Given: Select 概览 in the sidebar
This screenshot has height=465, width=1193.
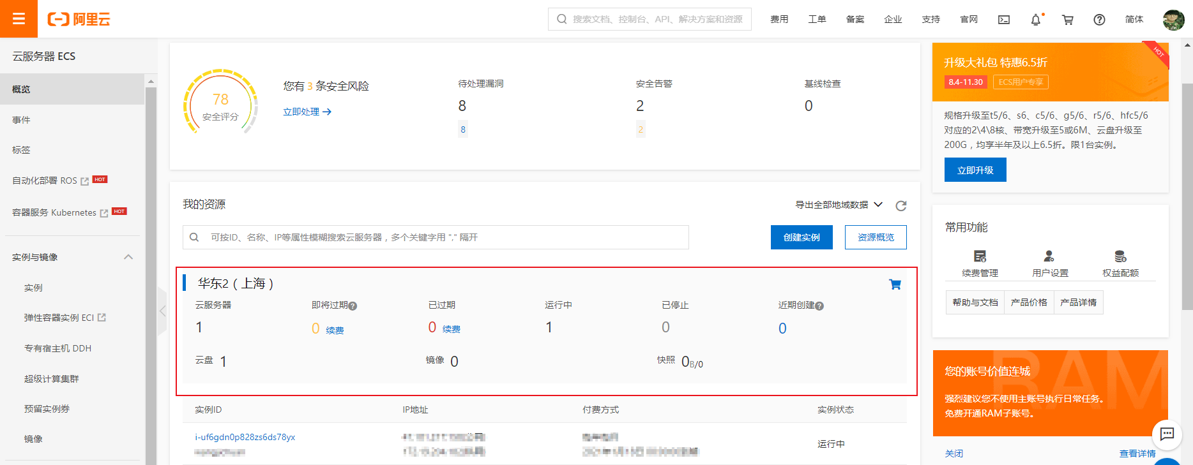Looking at the screenshot, I should [72, 89].
